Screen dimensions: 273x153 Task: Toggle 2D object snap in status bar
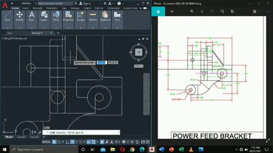tap(93, 142)
